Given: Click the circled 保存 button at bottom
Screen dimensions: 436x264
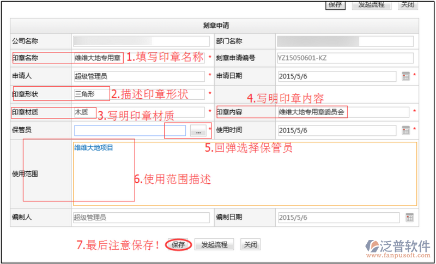Looking at the screenshot, I should coord(178,245).
